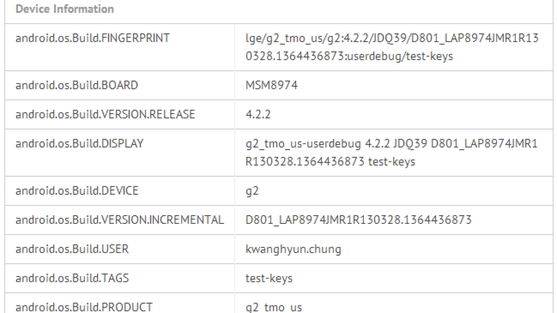The image size is (557, 313).
Task: Select the android.os.Build.USER label
Action: coord(72,249)
